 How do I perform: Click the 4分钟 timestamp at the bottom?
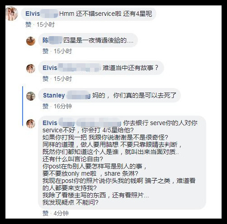[x=61, y=213]
